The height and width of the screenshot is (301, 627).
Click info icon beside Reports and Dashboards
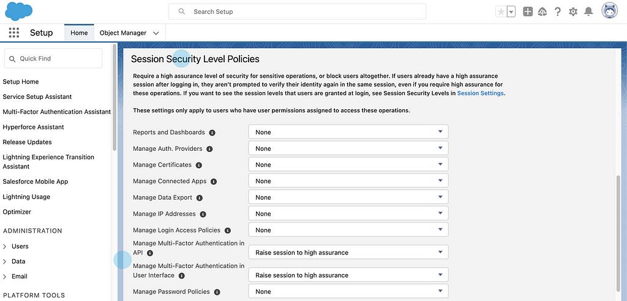tap(212, 132)
